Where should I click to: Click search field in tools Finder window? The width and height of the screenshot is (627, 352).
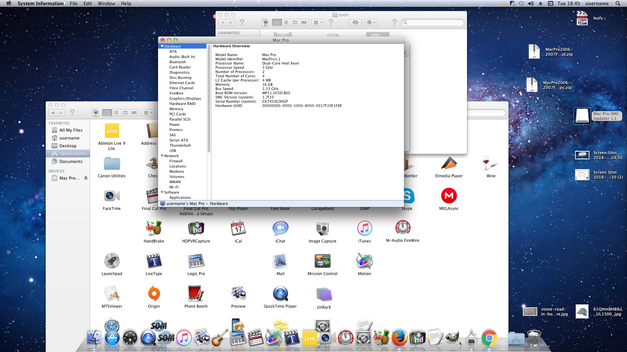click(433, 22)
